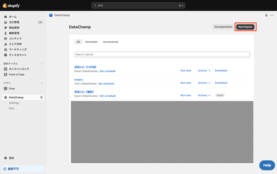Switch to the All tab
Screen dimensions: 277x174
coord(78,42)
